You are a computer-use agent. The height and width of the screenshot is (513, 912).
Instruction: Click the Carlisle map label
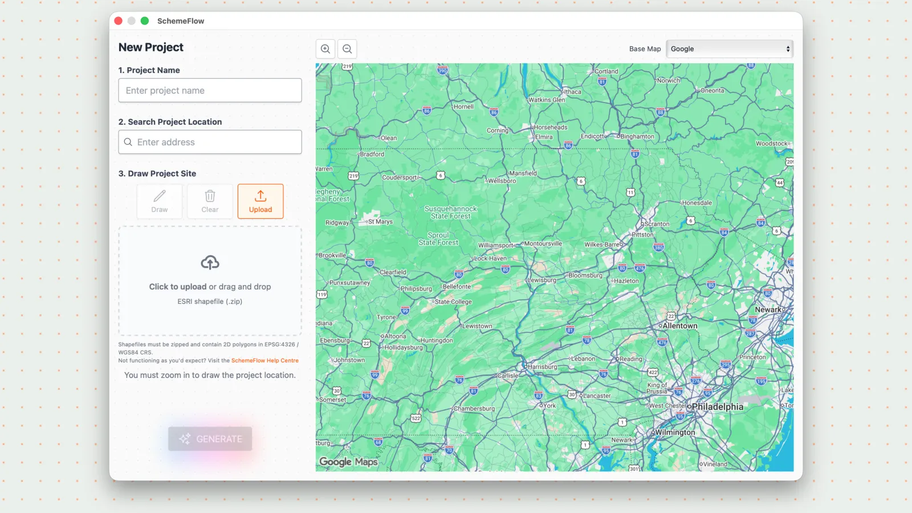508,376
